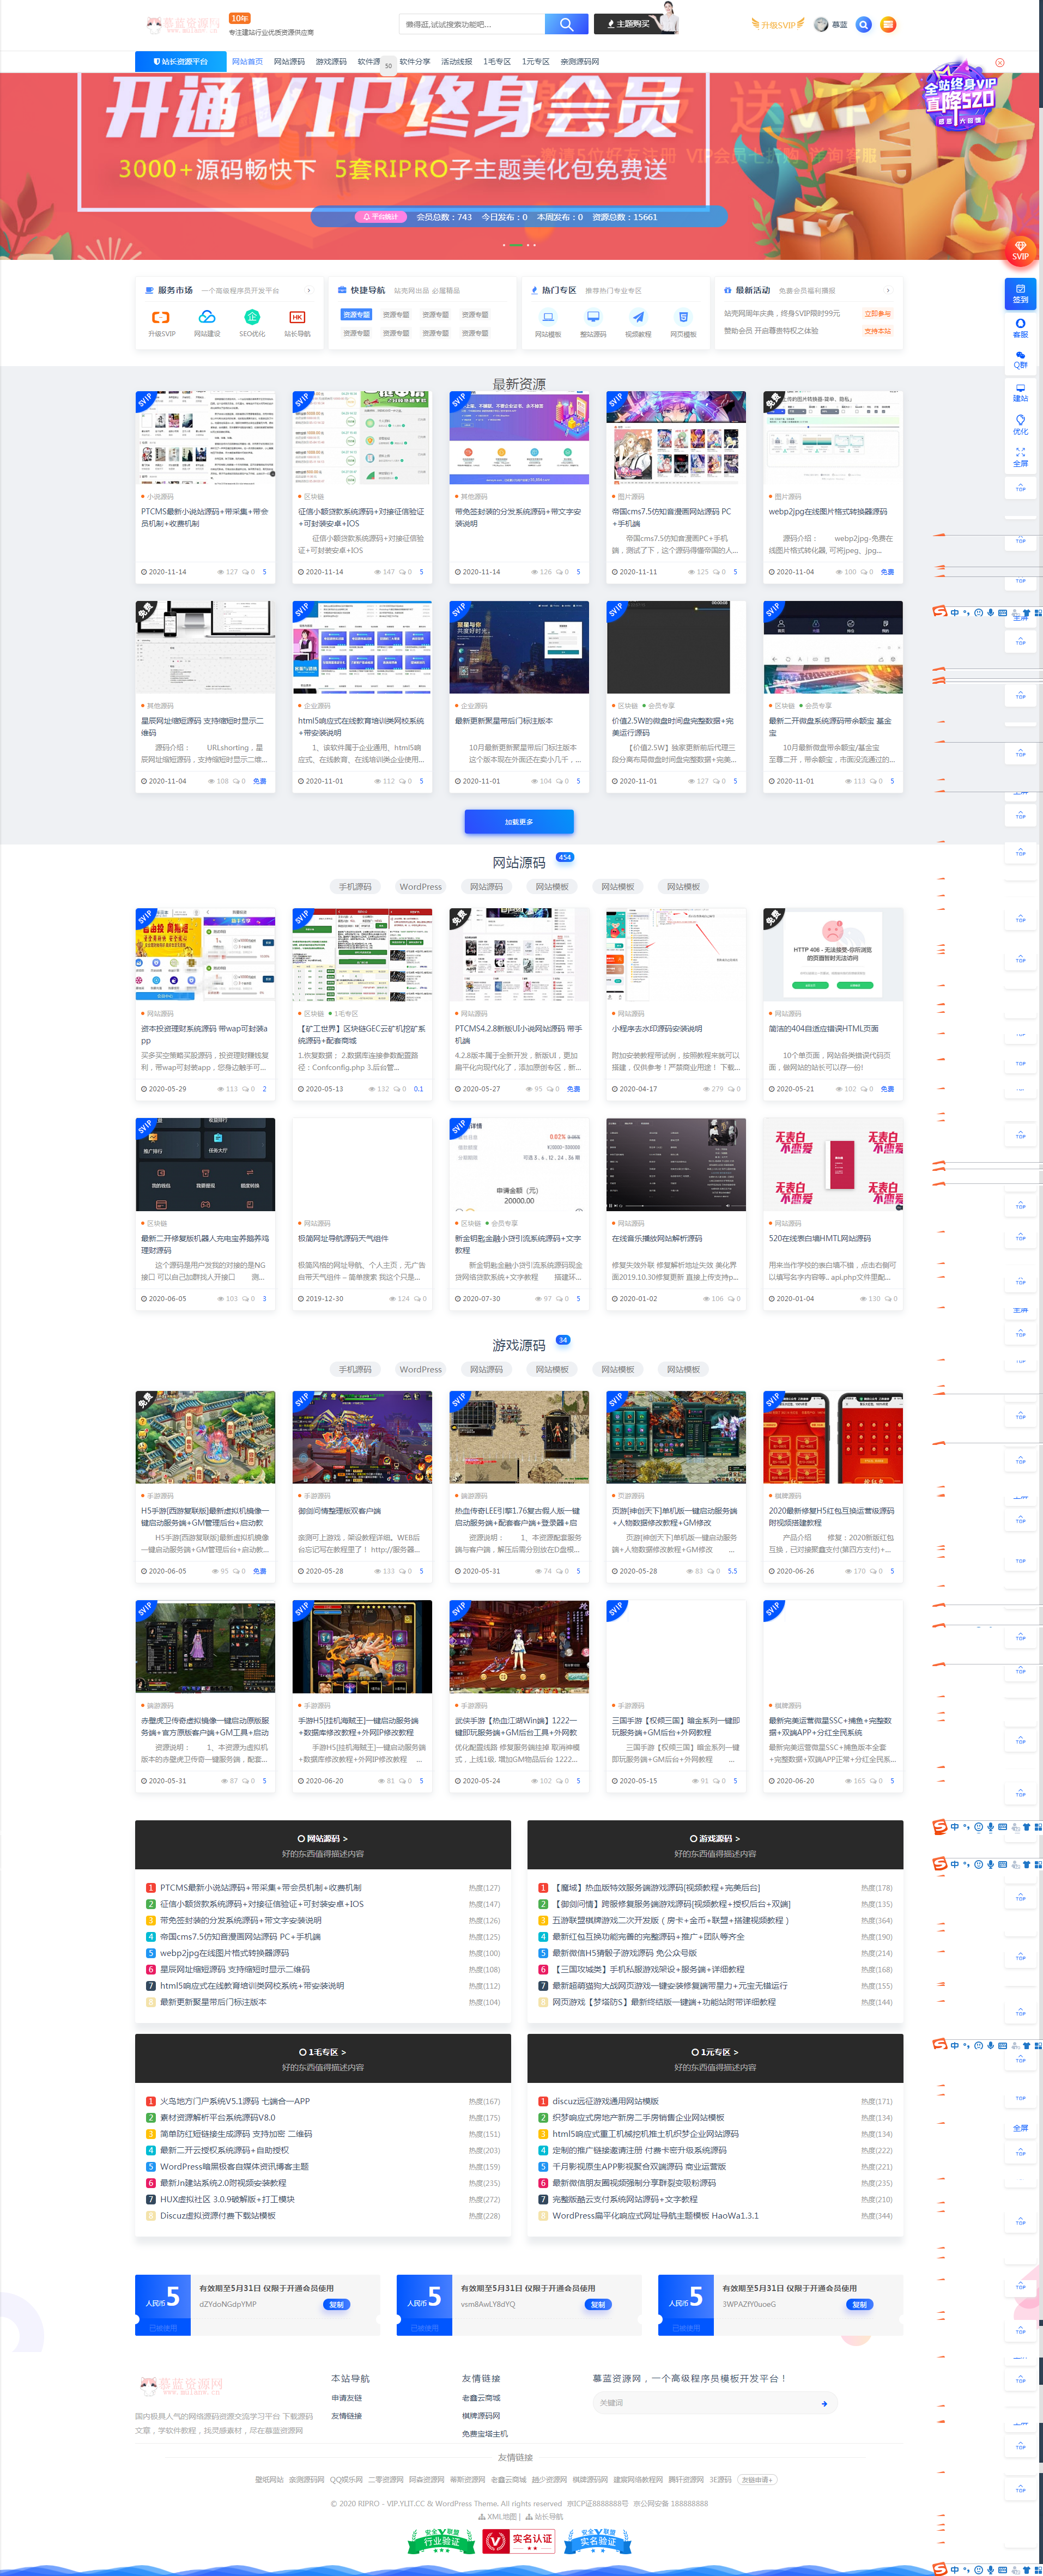
Task: Click the orange user avatar icon in header
Action: point(888,24)
